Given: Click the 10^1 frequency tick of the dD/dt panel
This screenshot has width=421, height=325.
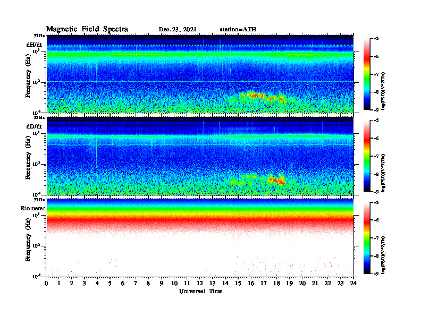Looking at the screenshot, I should click(x=36, y=133).
